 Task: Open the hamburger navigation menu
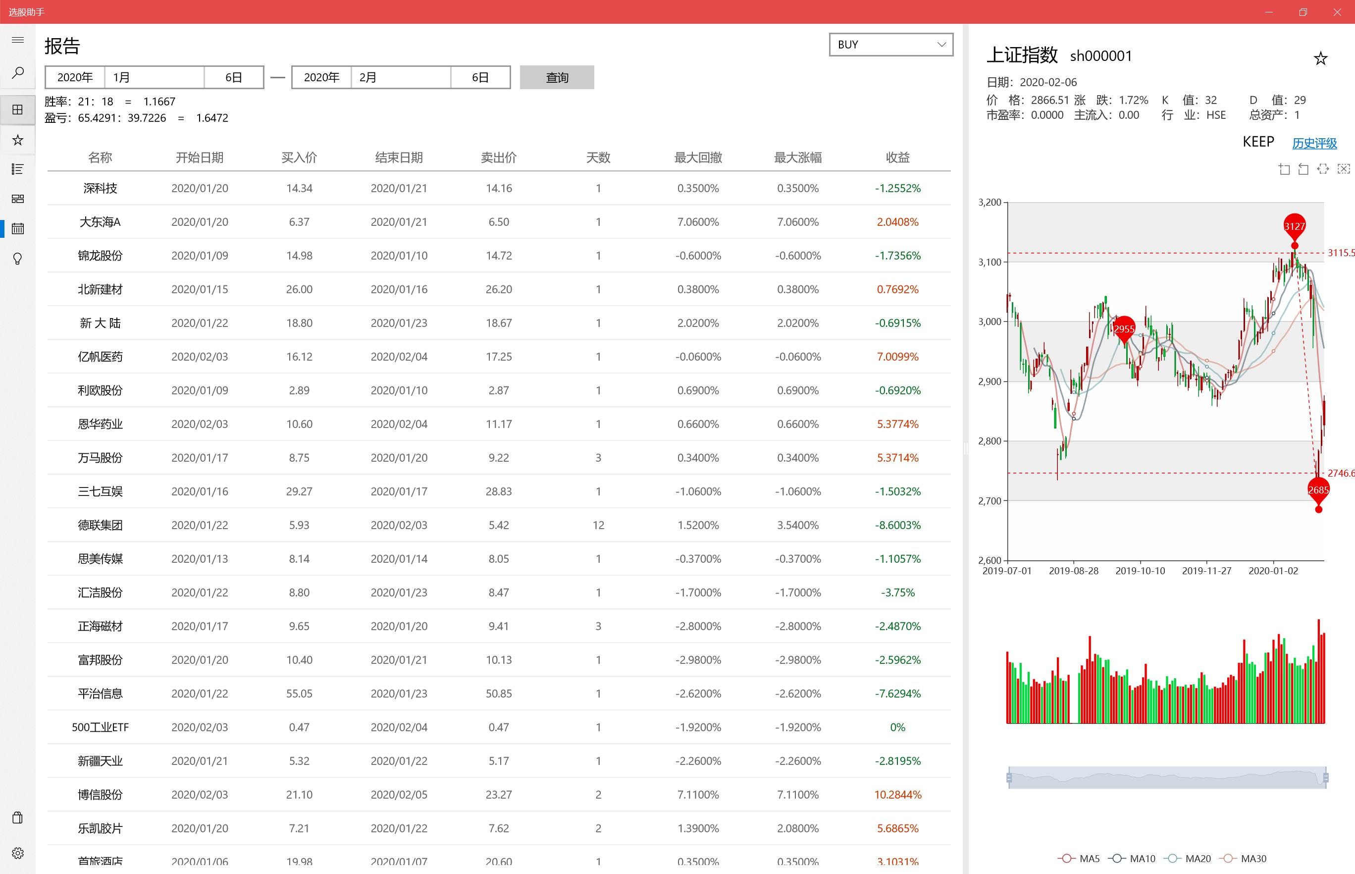point(18,40)
